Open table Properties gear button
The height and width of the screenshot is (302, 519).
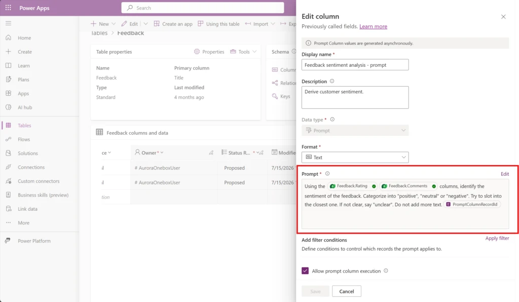pos(209,52)
